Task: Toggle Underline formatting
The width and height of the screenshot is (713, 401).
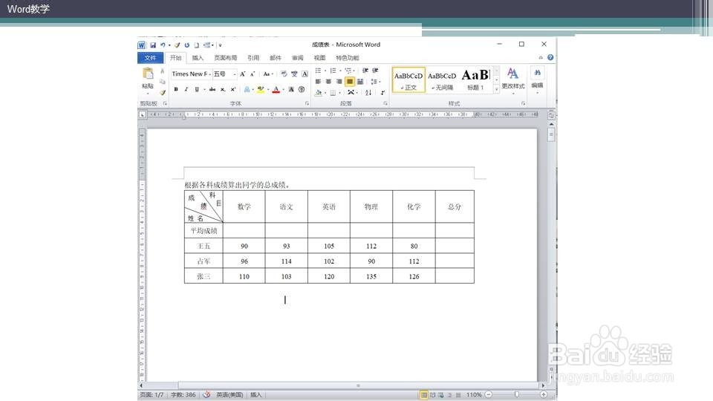Action: tap(196, 90)
